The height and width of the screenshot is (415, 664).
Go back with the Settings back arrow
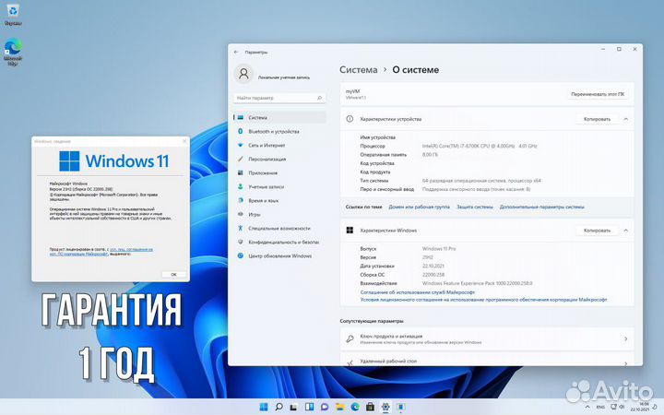(236, 52)
